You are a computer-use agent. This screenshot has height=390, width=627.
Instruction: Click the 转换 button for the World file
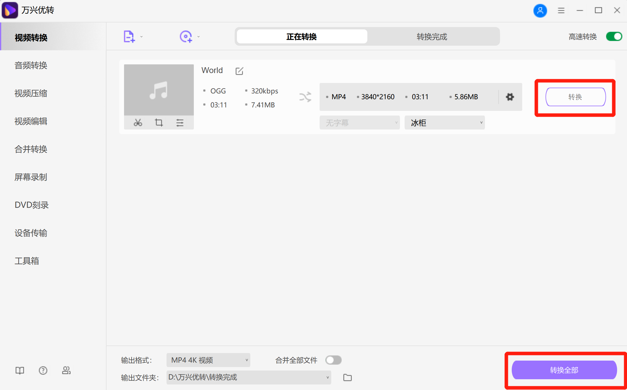click(x=575, y=97)
